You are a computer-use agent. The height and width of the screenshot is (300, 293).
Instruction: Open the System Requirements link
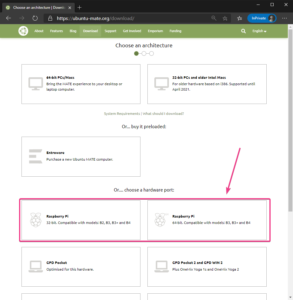click(122, 114)
